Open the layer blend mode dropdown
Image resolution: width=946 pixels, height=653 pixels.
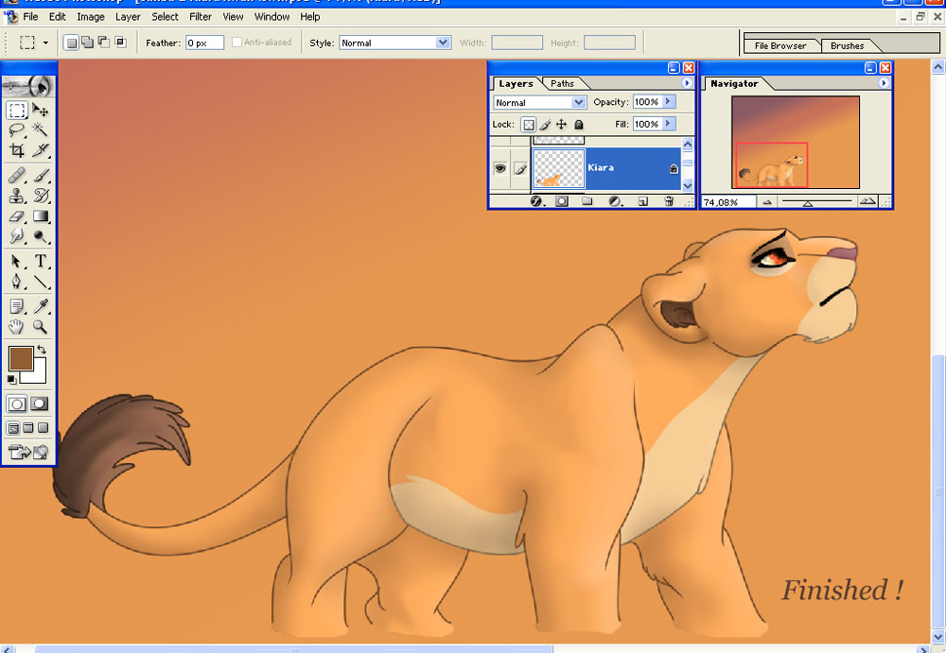pos(579,102)
